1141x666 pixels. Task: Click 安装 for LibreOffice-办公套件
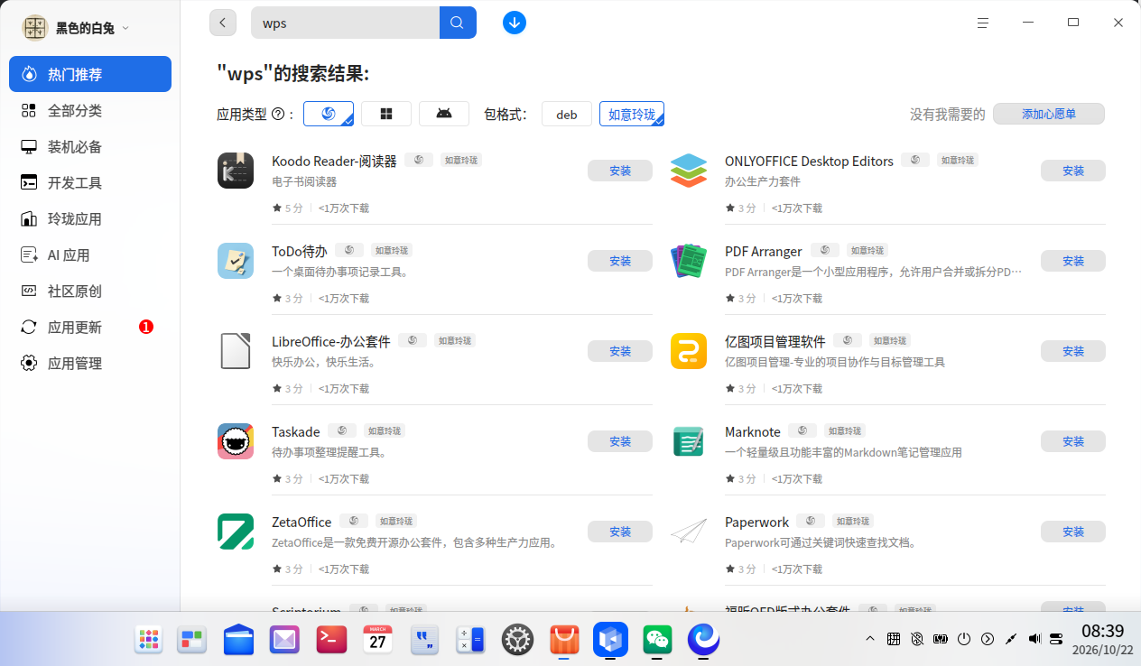tap(620, 351)
